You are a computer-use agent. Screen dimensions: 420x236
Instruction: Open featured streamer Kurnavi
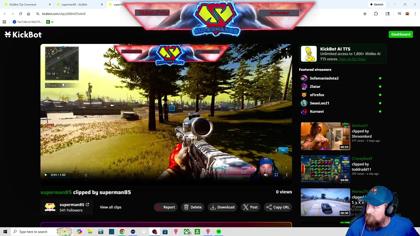tap(317, 111)
